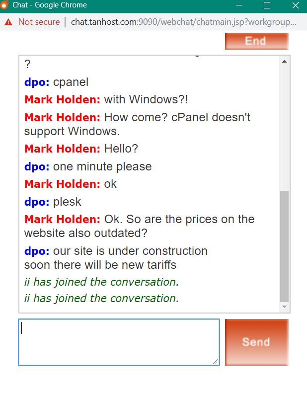Click the 'dpo: plesk' message
This screenshot has width=307, height=396.
click(53, 202)
